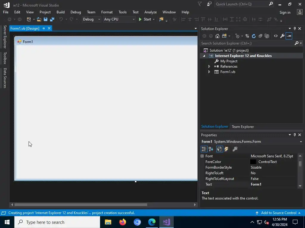This screenshot has height=228, width=305.
Task: Open Firefox from the taskbar
Action: point(122,222)
